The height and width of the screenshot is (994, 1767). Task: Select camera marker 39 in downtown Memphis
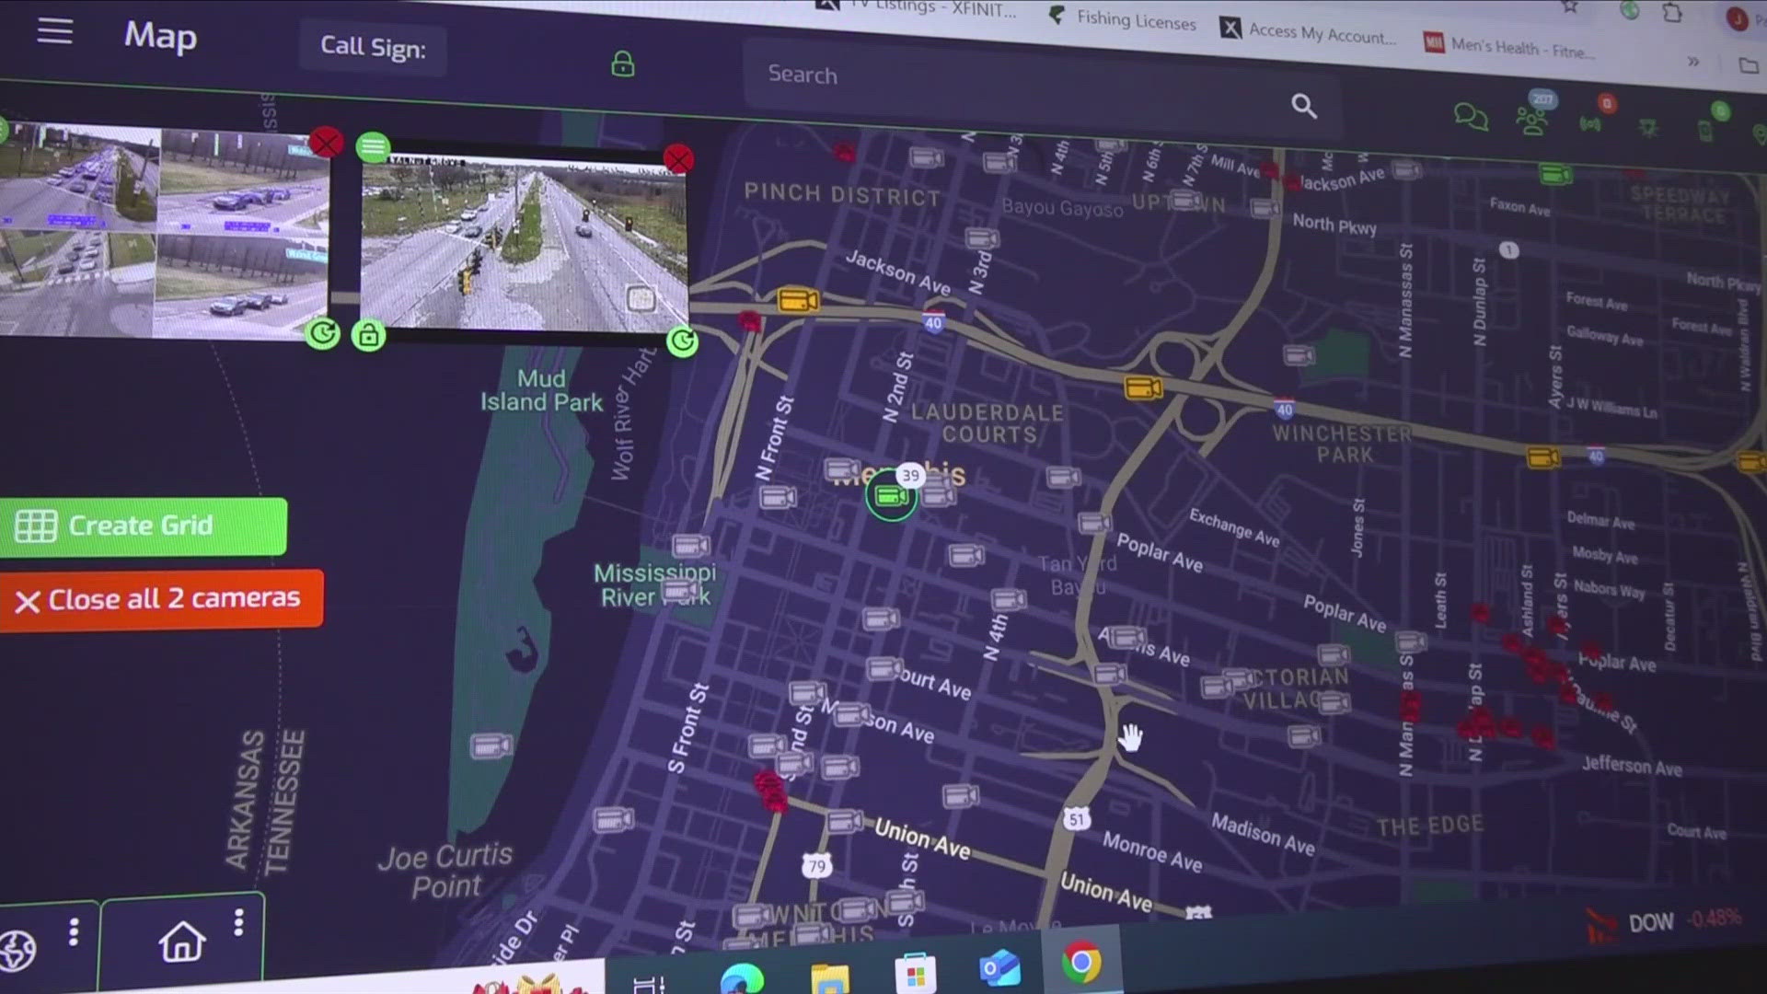point(891,497)
